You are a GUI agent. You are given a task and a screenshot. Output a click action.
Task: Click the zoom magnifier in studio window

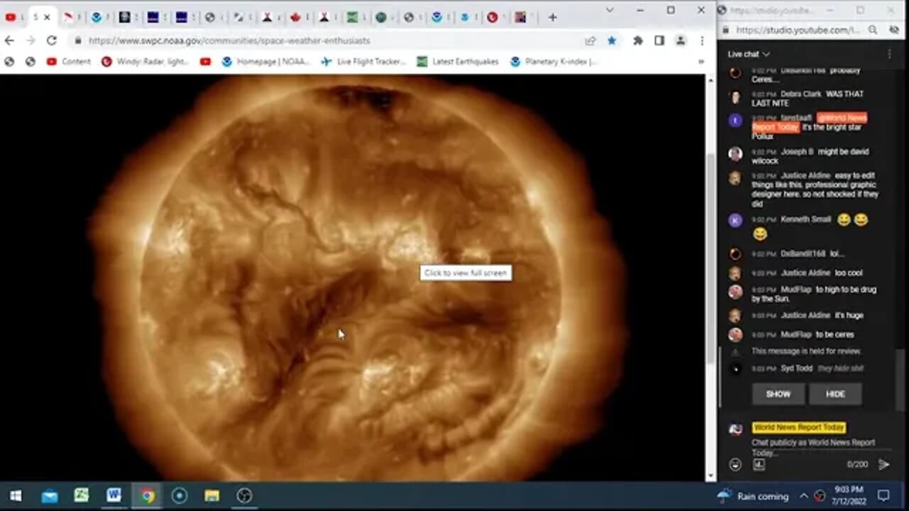click(873, 30)
